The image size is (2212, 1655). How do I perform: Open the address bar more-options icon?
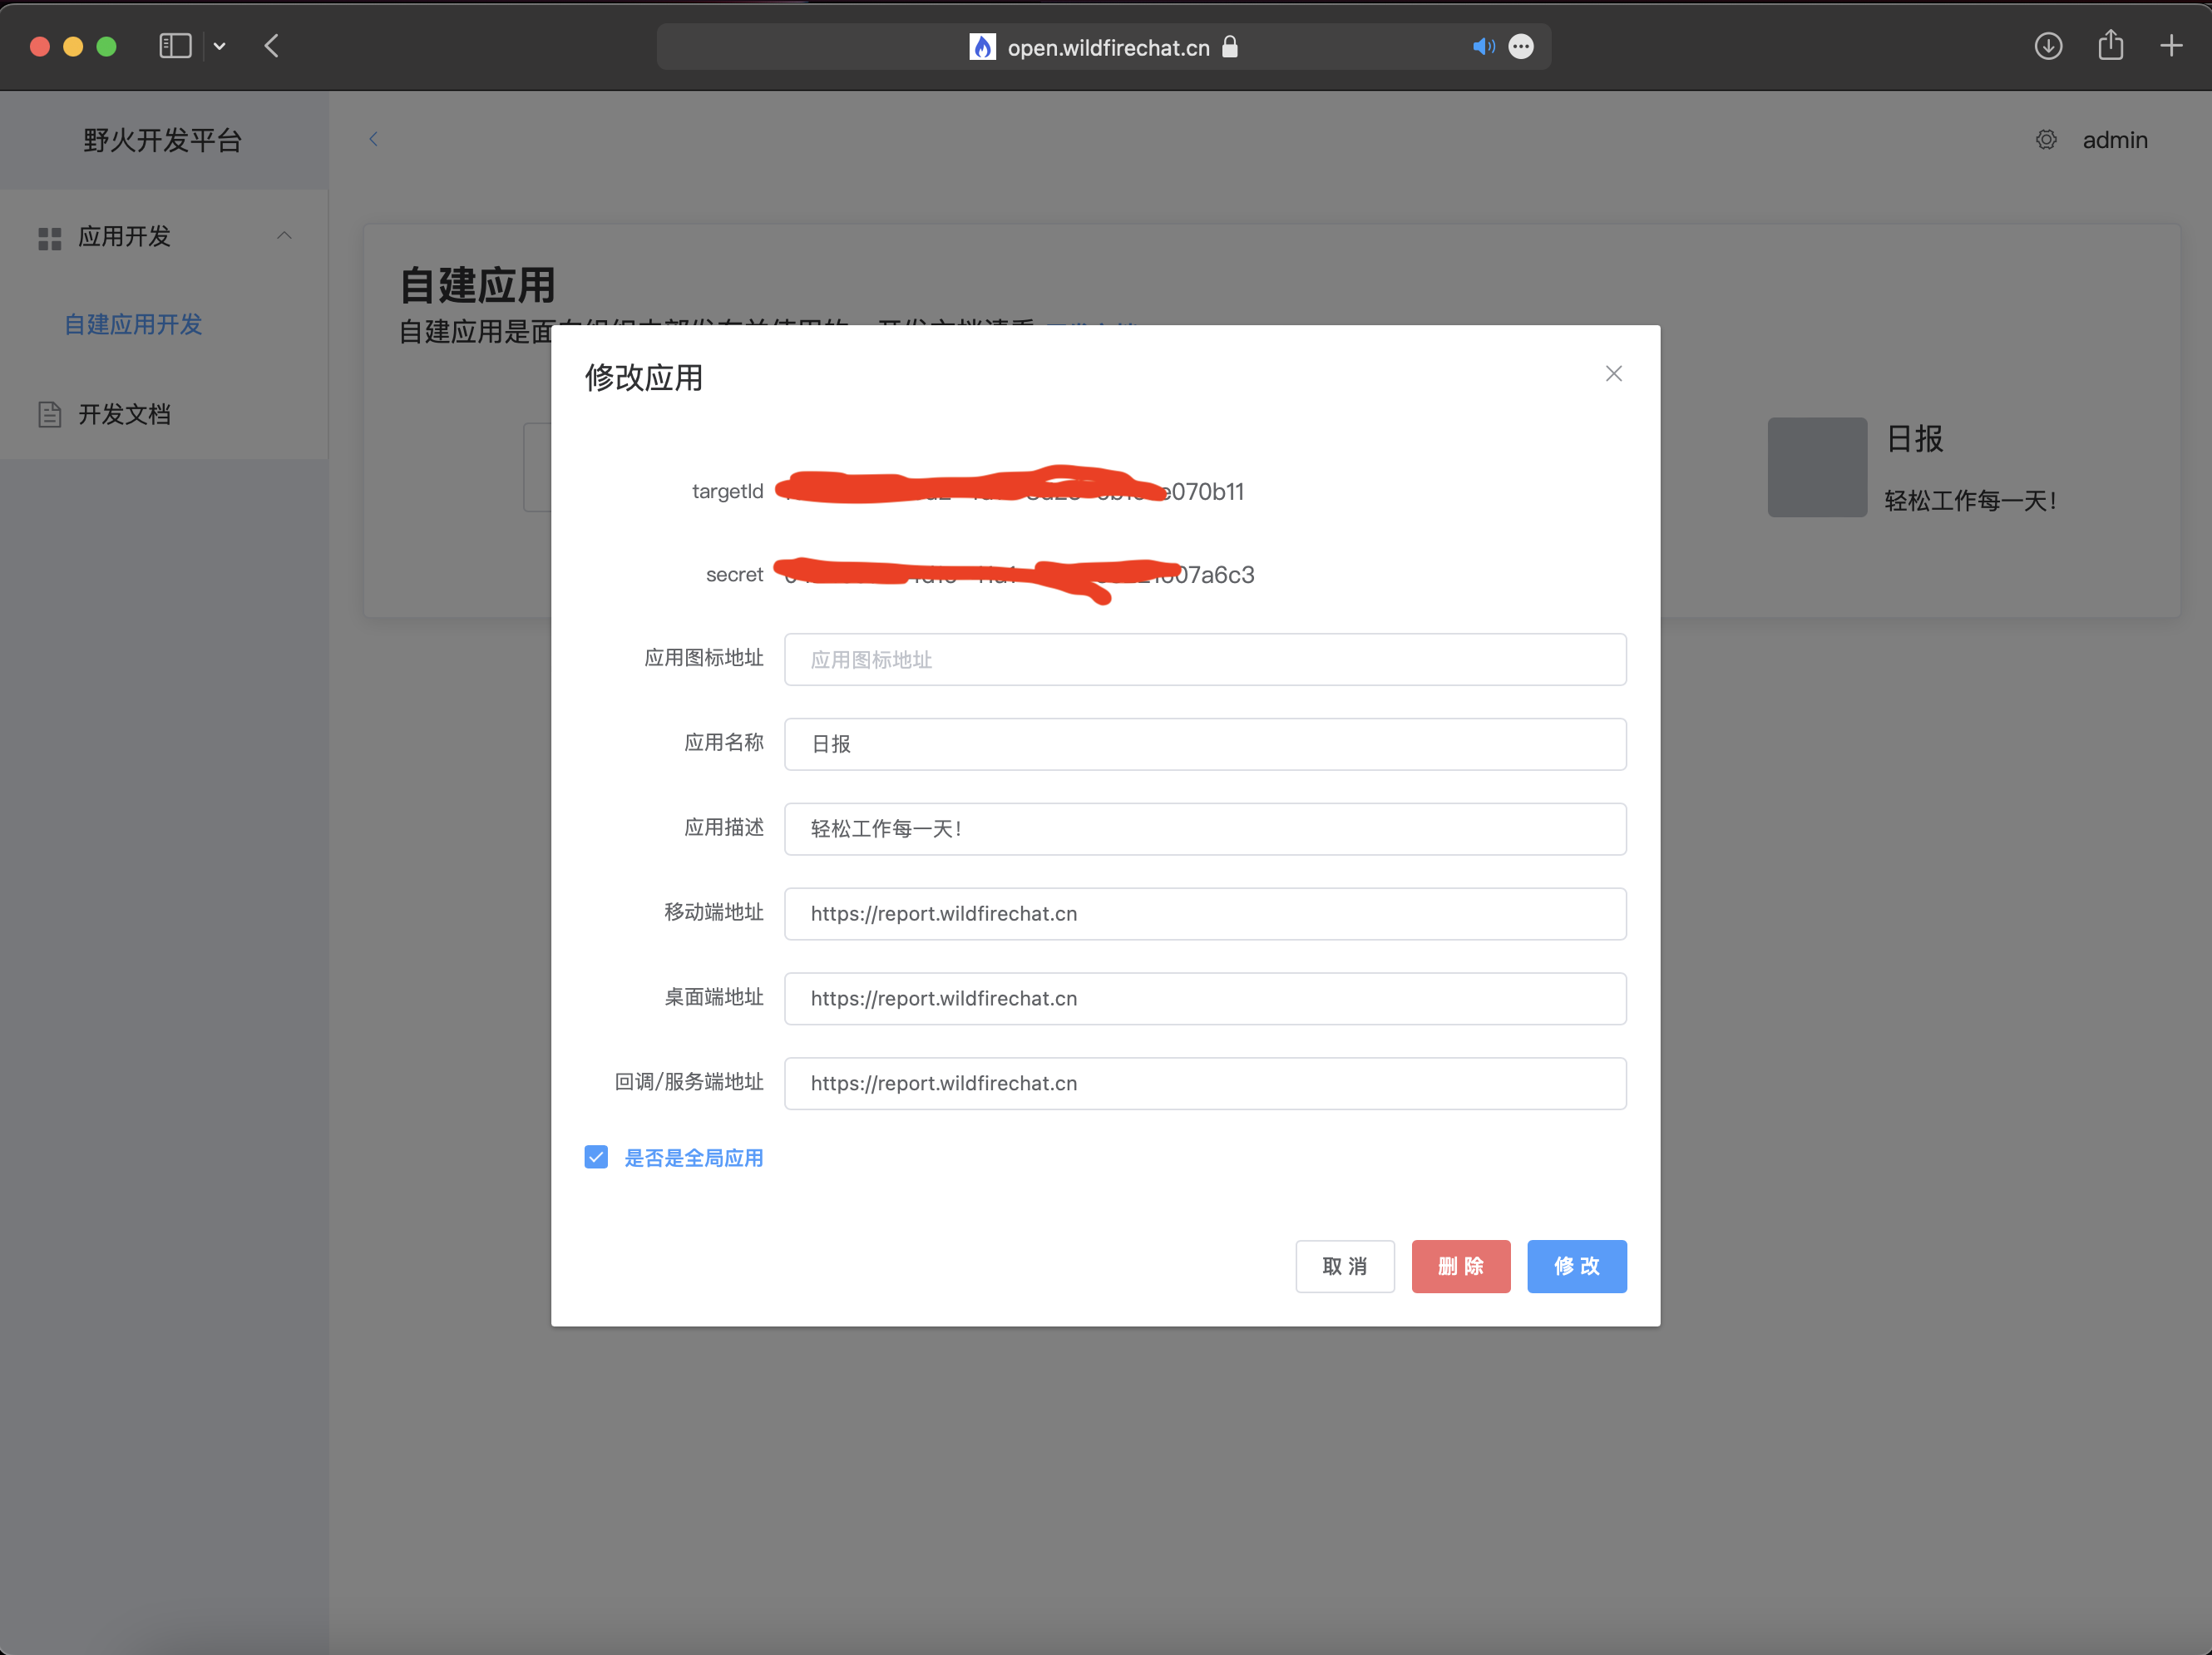[1521, 46]
